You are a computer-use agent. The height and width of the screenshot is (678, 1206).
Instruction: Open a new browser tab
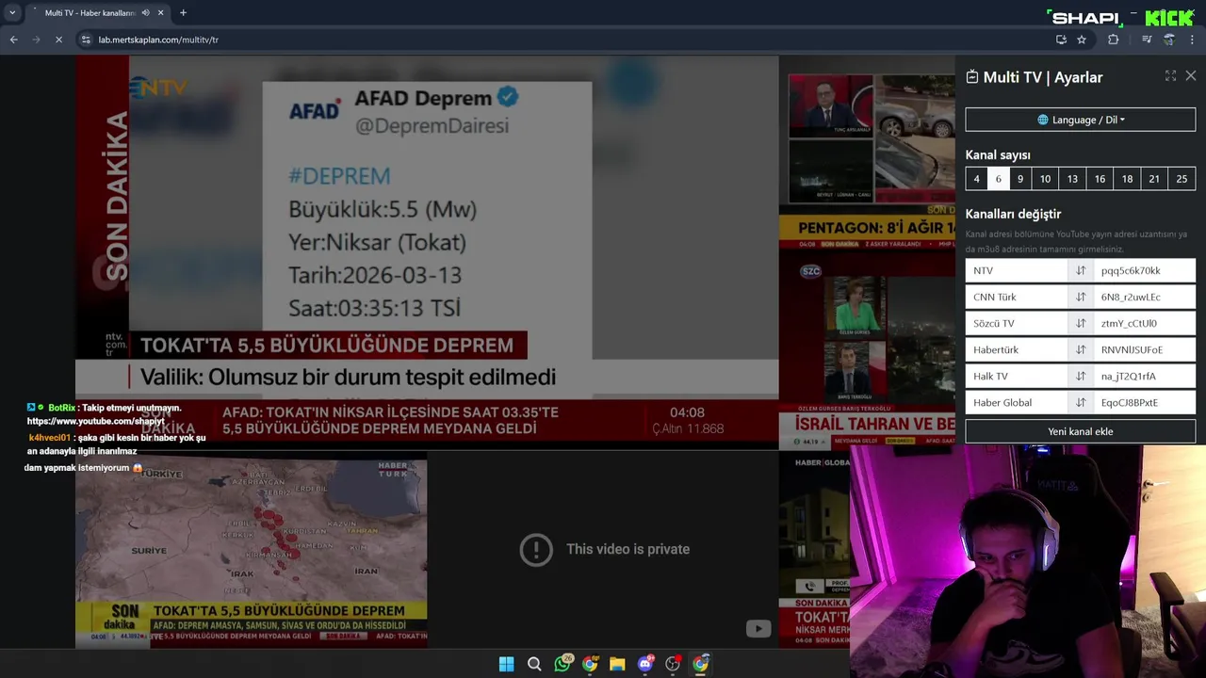183,13
